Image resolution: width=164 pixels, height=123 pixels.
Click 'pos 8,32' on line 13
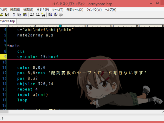[27, 78]
